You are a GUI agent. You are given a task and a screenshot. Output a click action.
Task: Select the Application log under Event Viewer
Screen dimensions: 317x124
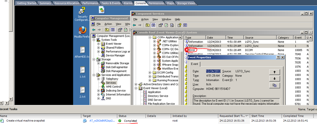[154, 92]
